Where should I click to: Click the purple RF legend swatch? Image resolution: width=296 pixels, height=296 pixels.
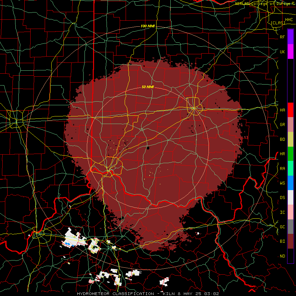(290, 37)
